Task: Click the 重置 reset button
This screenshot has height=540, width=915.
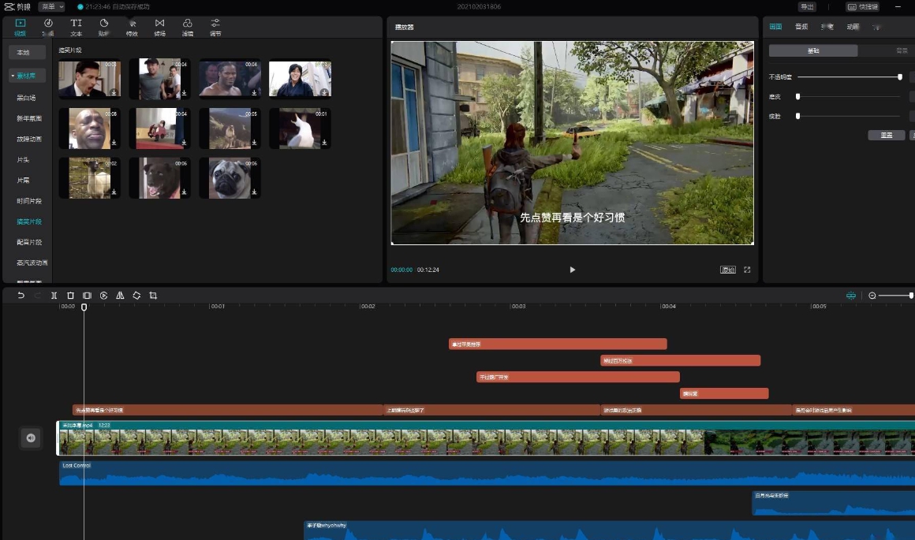Action: click(887, 136)
